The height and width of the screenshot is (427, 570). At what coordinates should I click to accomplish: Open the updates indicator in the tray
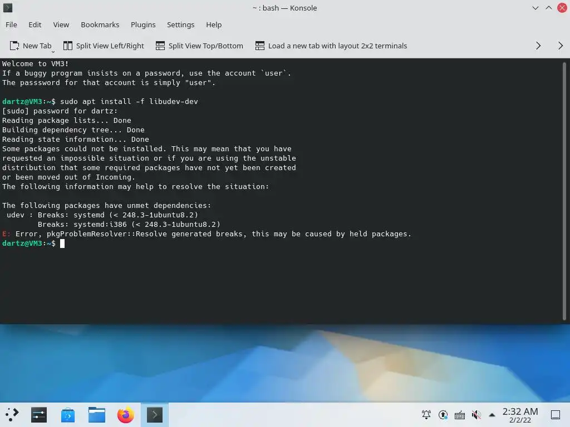443,414
